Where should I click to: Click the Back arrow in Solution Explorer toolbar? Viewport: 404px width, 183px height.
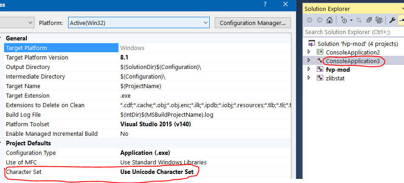pos(310,20)
